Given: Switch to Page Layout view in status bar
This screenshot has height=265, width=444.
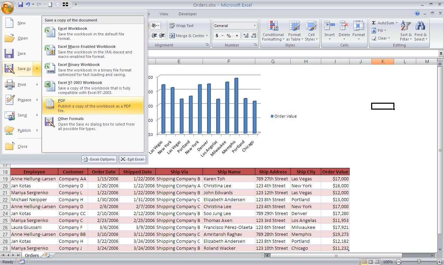Looking at the screenshot, I should point(370,262).
